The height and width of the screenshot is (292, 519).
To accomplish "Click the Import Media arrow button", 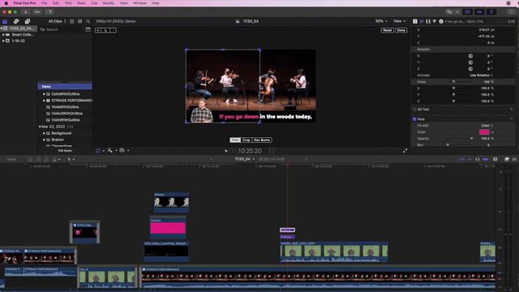I will 25,12.
